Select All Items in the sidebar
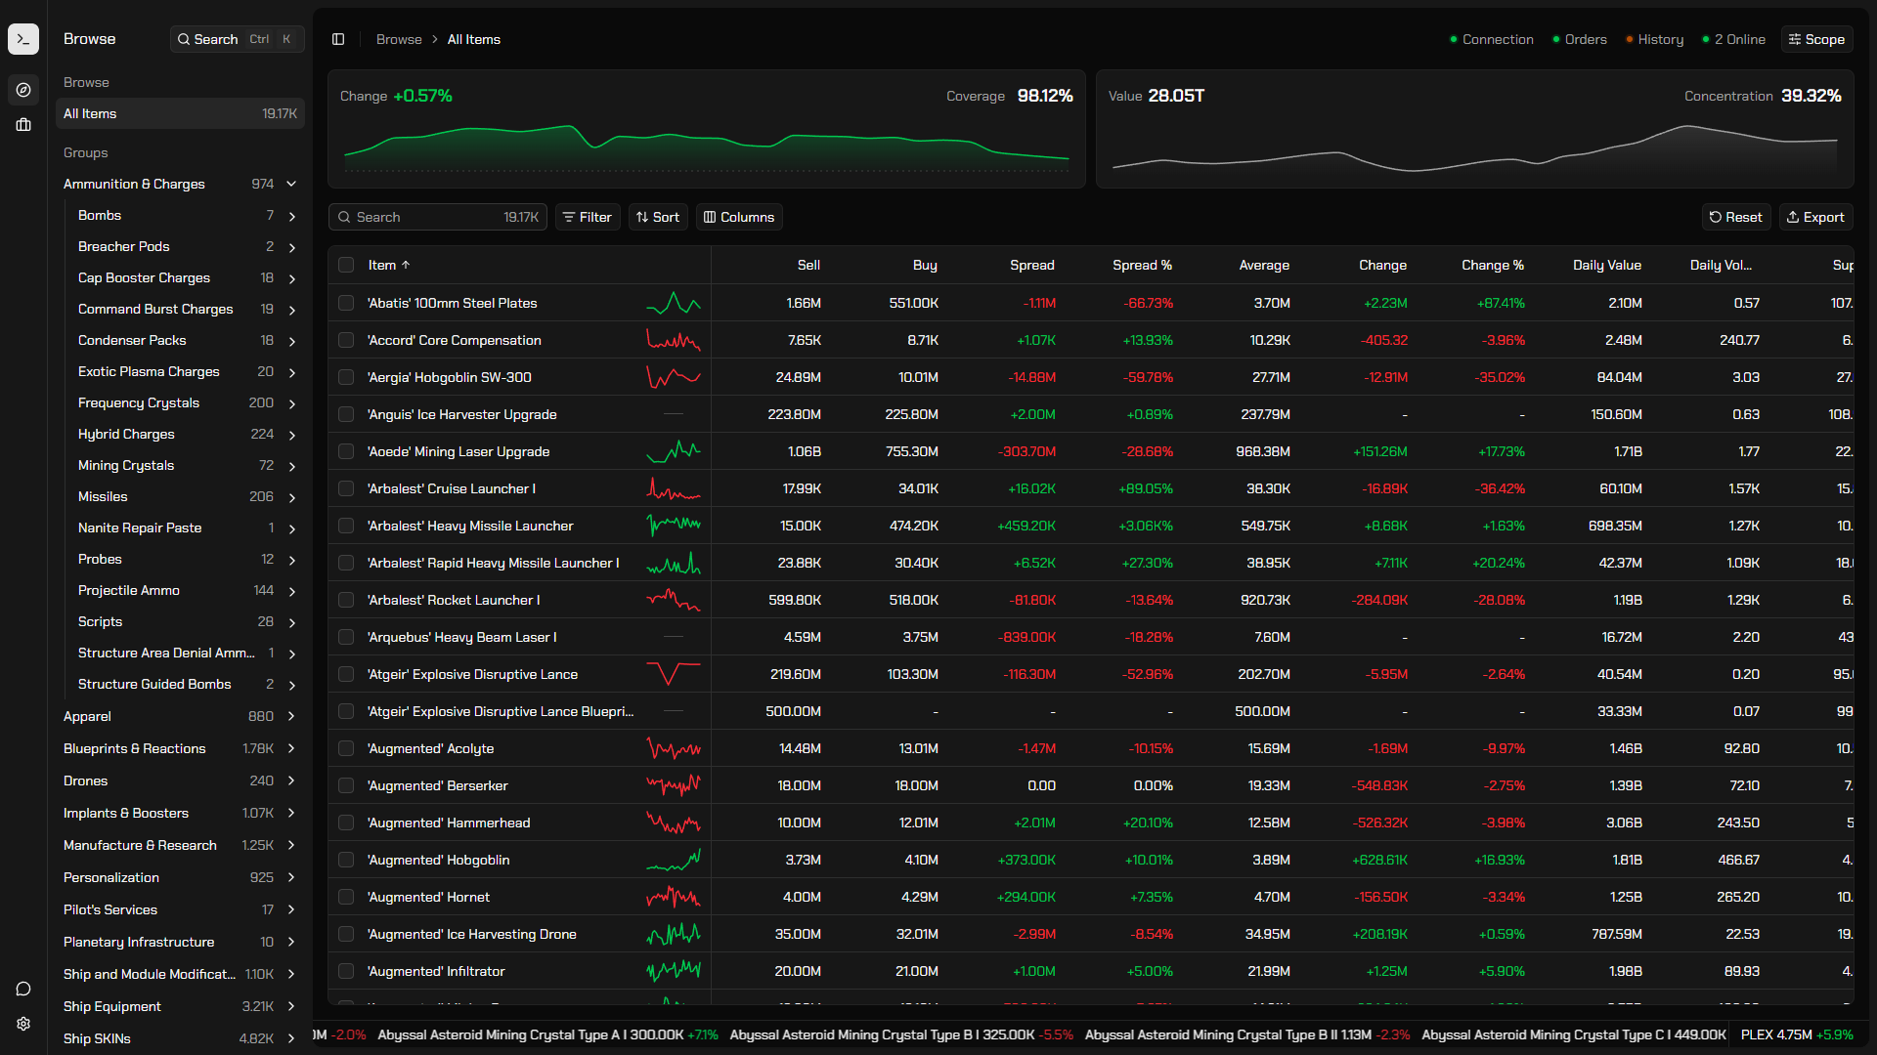 click(x=180, y=113)
